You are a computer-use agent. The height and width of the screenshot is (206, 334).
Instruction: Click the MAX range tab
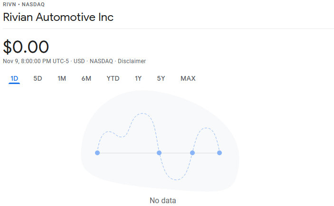pos(188,78)
